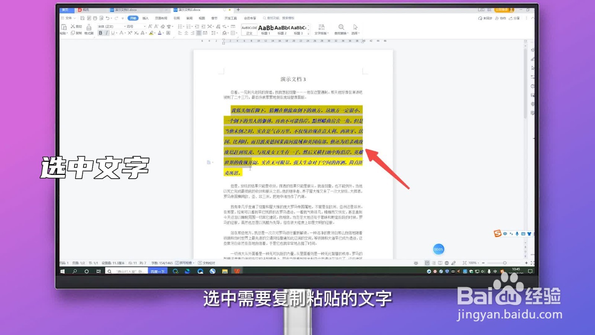Open the line spacing dropdown
Screen dimensions: 595x335
[218, 33]
